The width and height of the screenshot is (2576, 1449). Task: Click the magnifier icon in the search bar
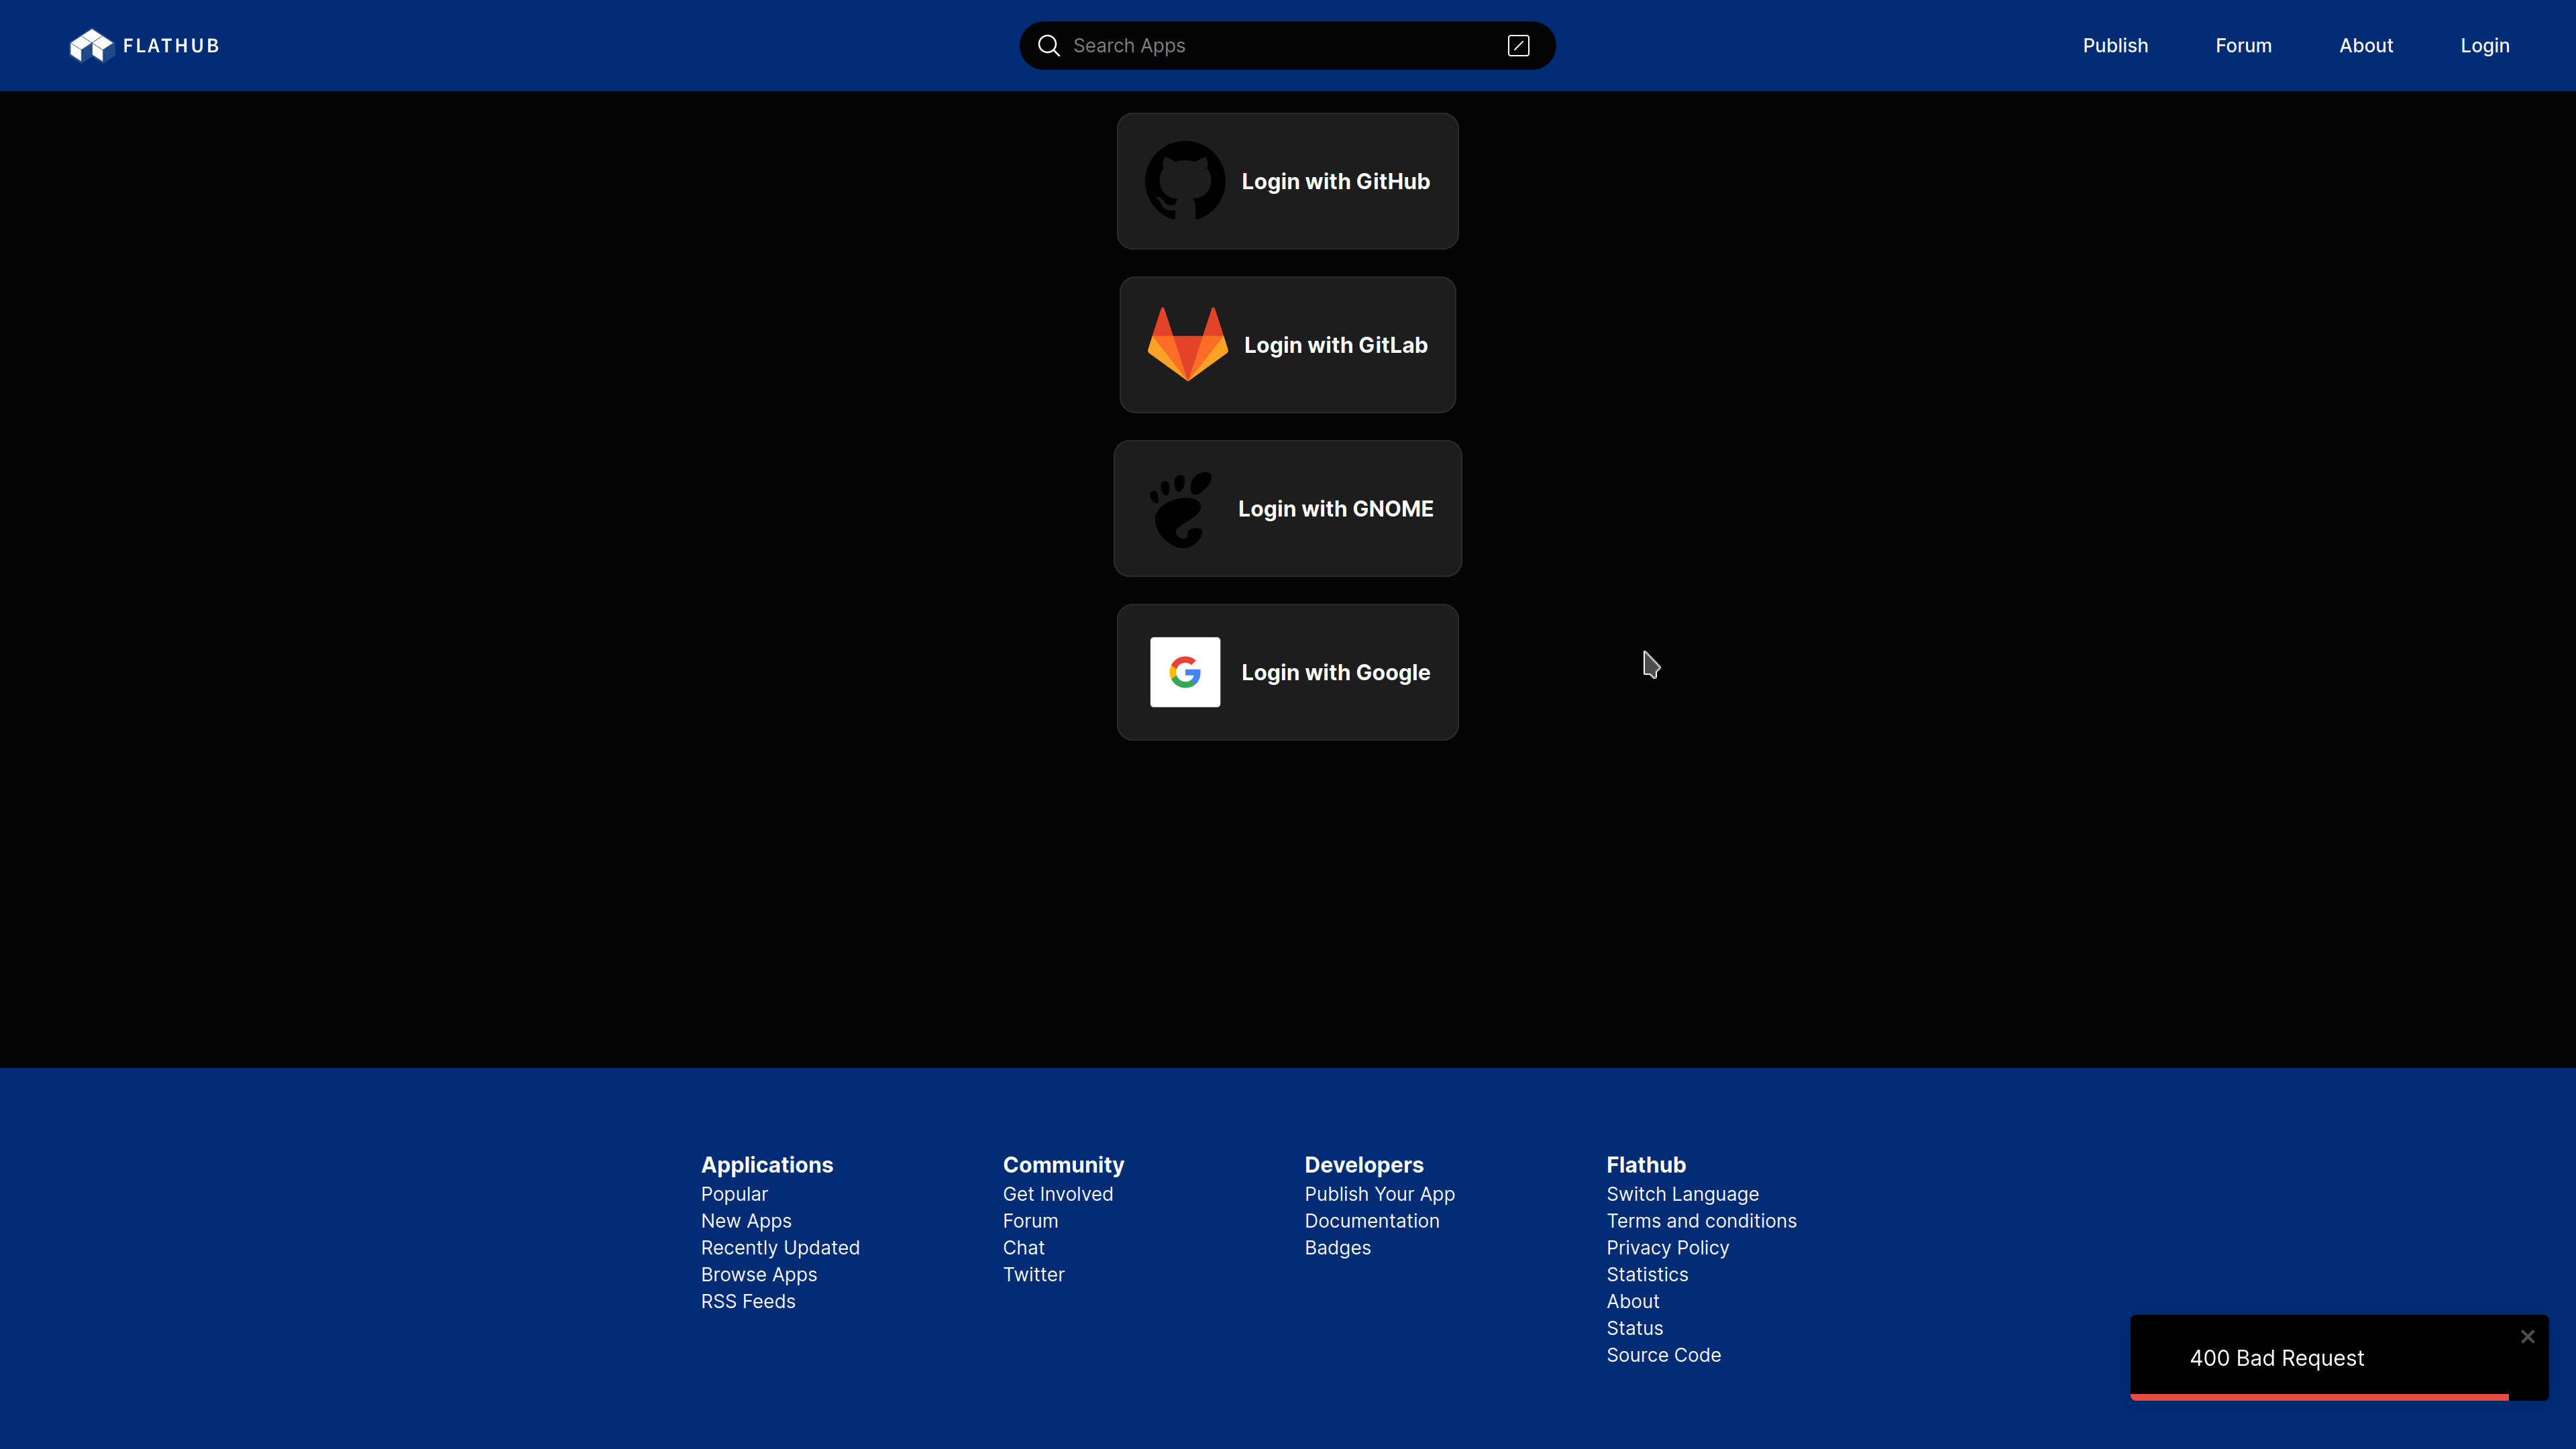(1049, 45)
